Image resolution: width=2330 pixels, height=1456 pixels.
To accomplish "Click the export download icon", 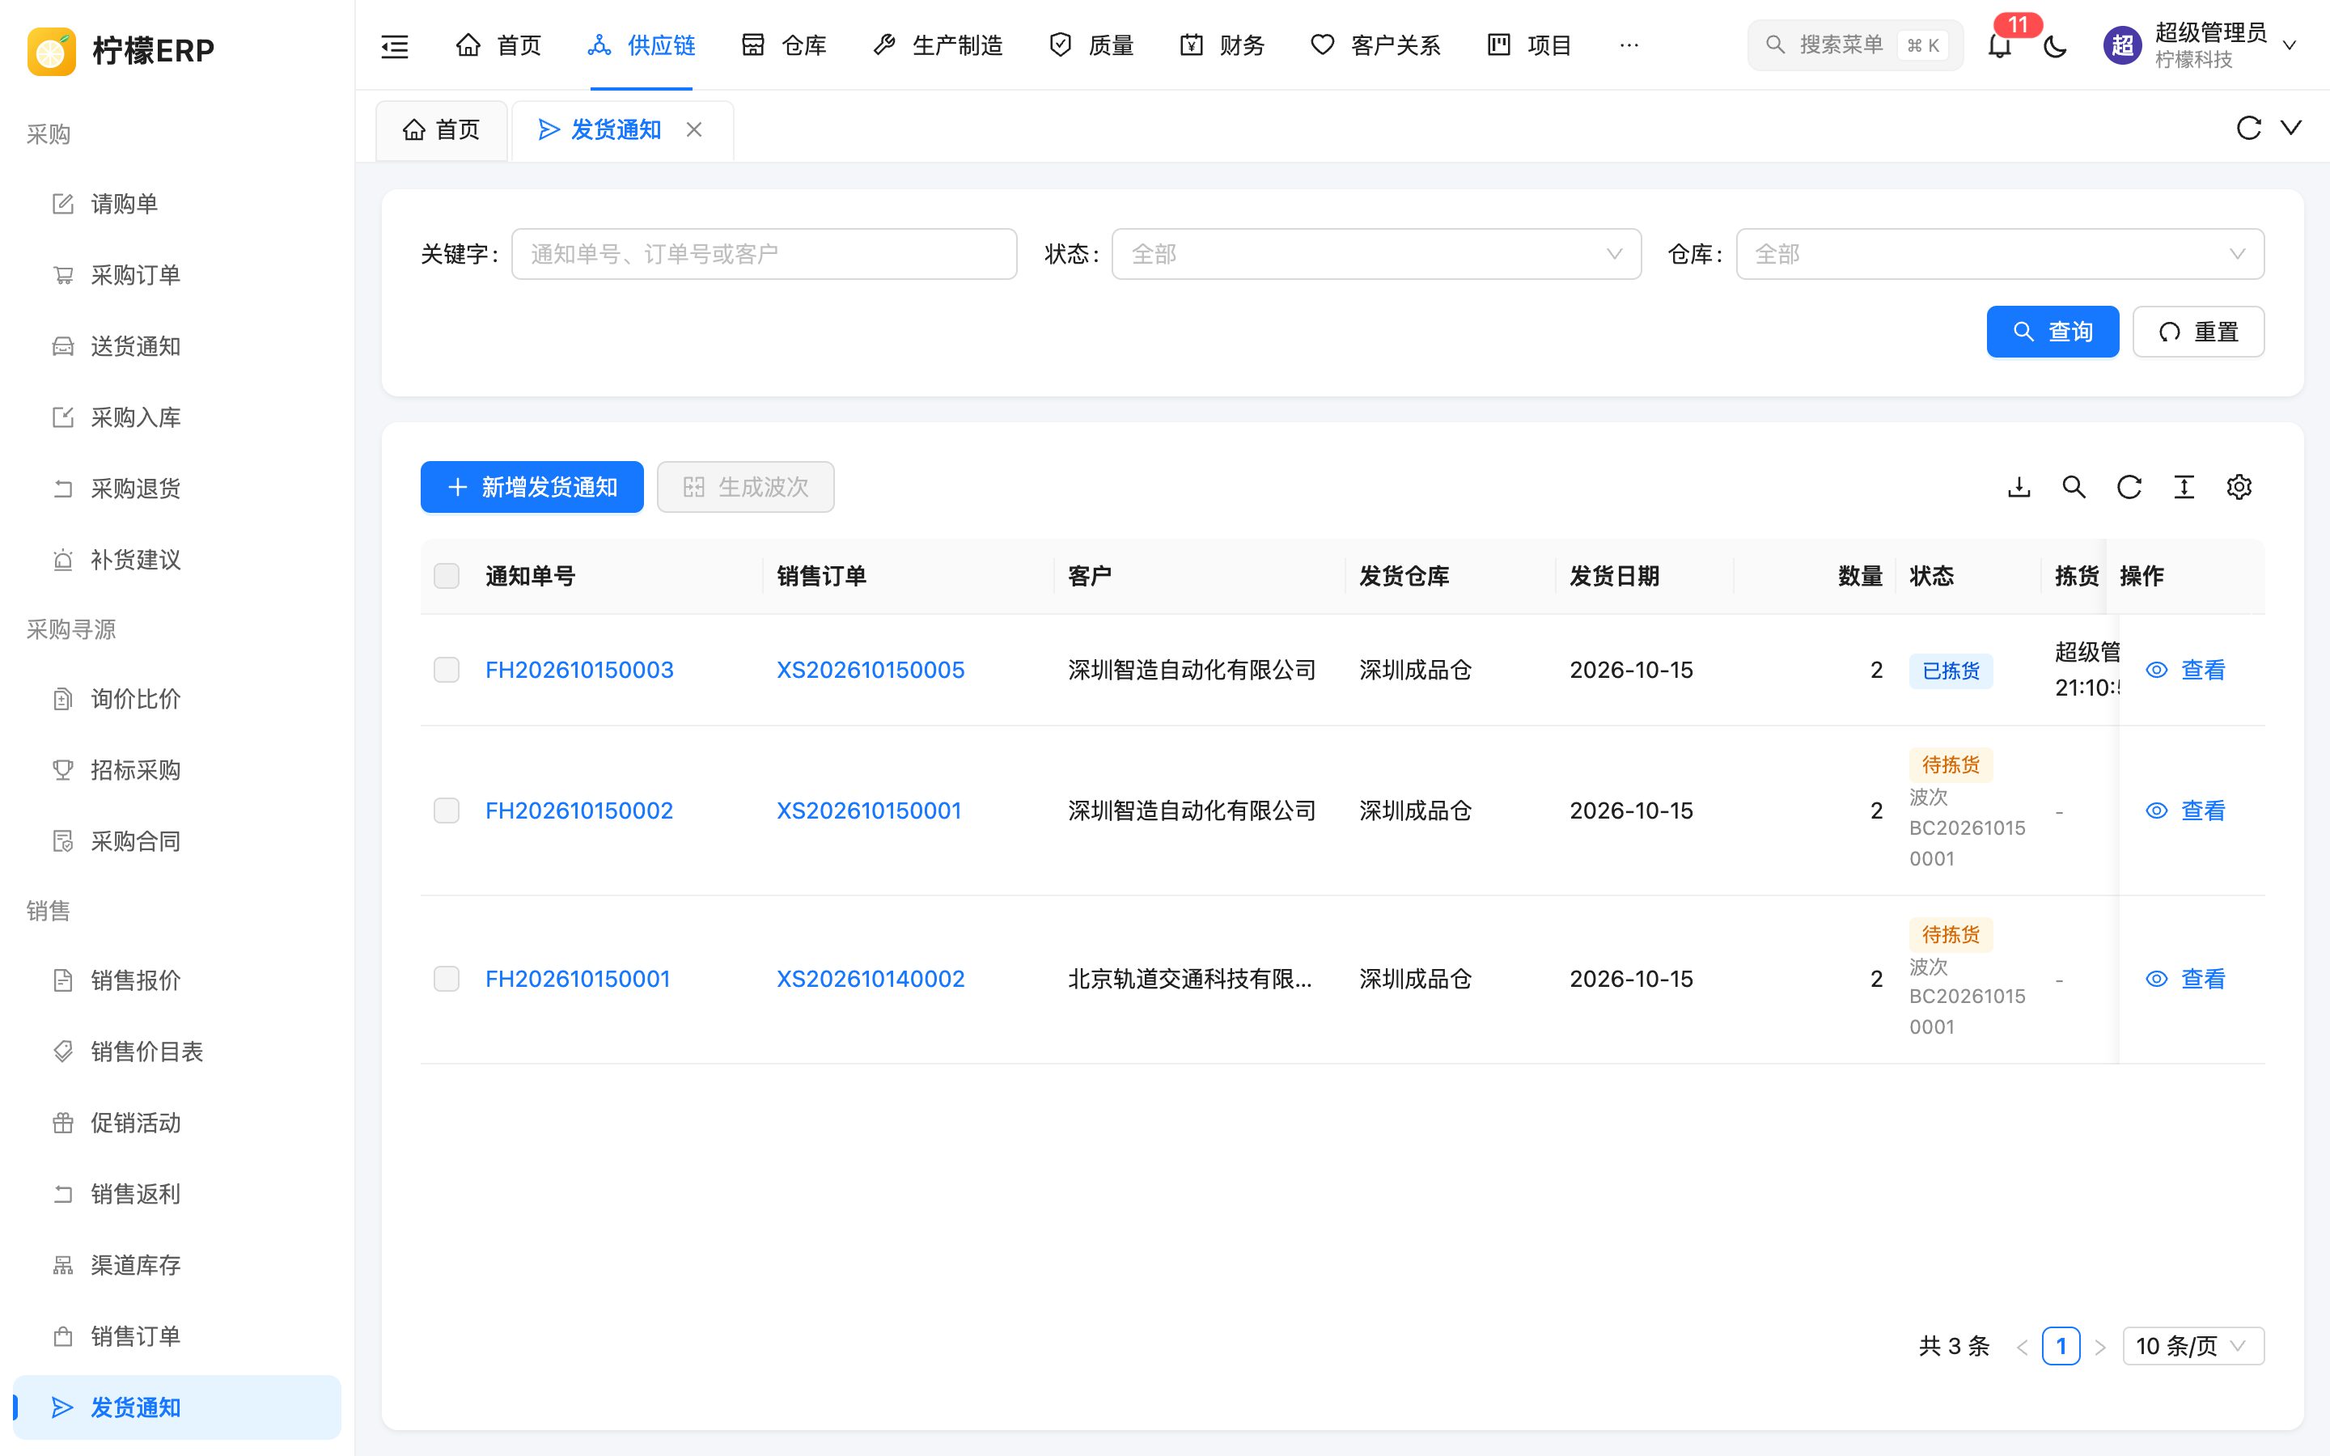I will (2019, 487).
